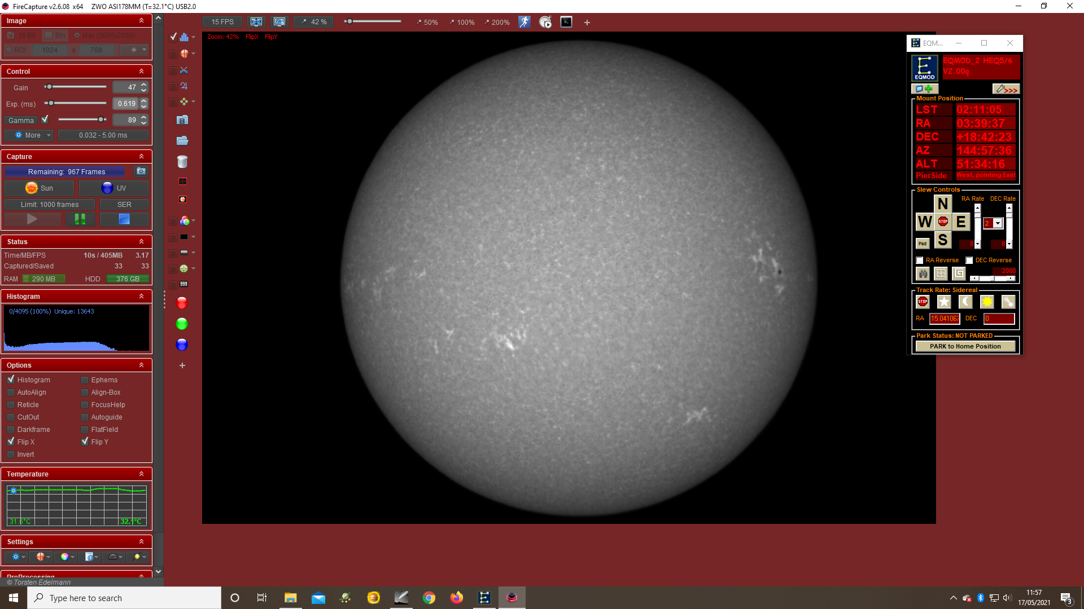This screenshot has width=1084, height=609.
Task: Open the timer playback icon in top toolbar
Action: pos(545,22)
